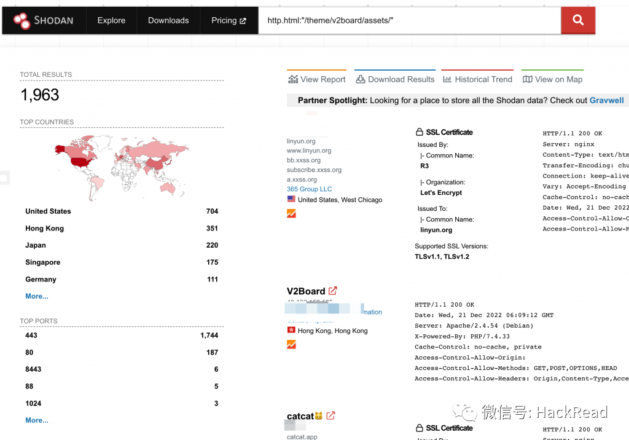
Task: Click the View Report chart icon
Action: pos(293,79)
